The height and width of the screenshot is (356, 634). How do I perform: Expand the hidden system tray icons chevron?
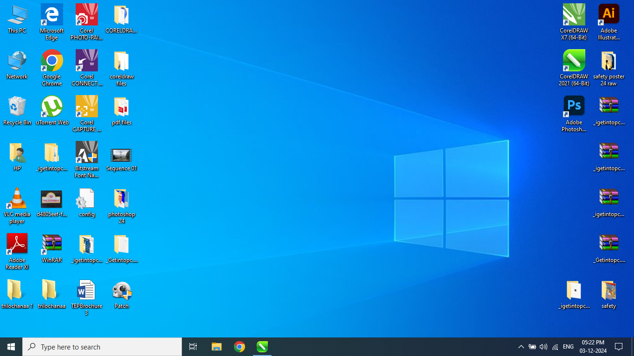click(521, 347)
